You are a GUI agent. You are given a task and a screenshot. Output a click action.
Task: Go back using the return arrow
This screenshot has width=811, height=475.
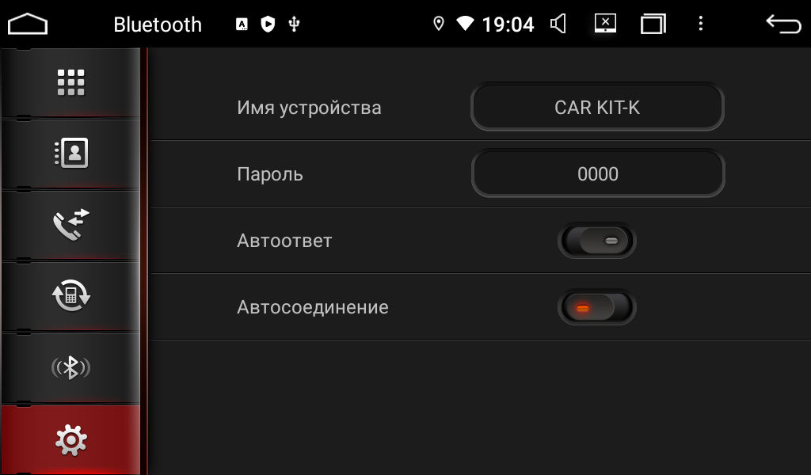[783, 24]
